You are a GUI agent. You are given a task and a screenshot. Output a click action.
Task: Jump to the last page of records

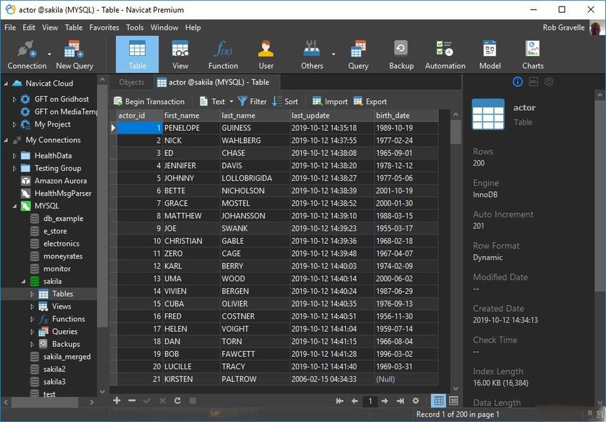[x=400, y=401]
